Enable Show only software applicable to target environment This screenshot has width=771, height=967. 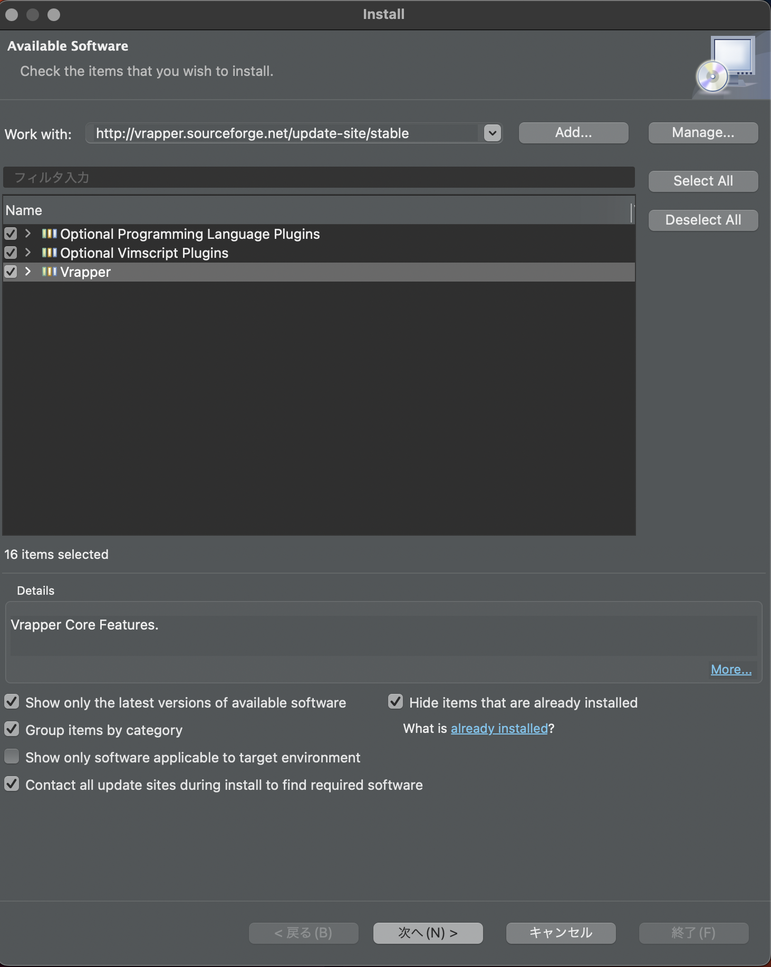[12, 757]
